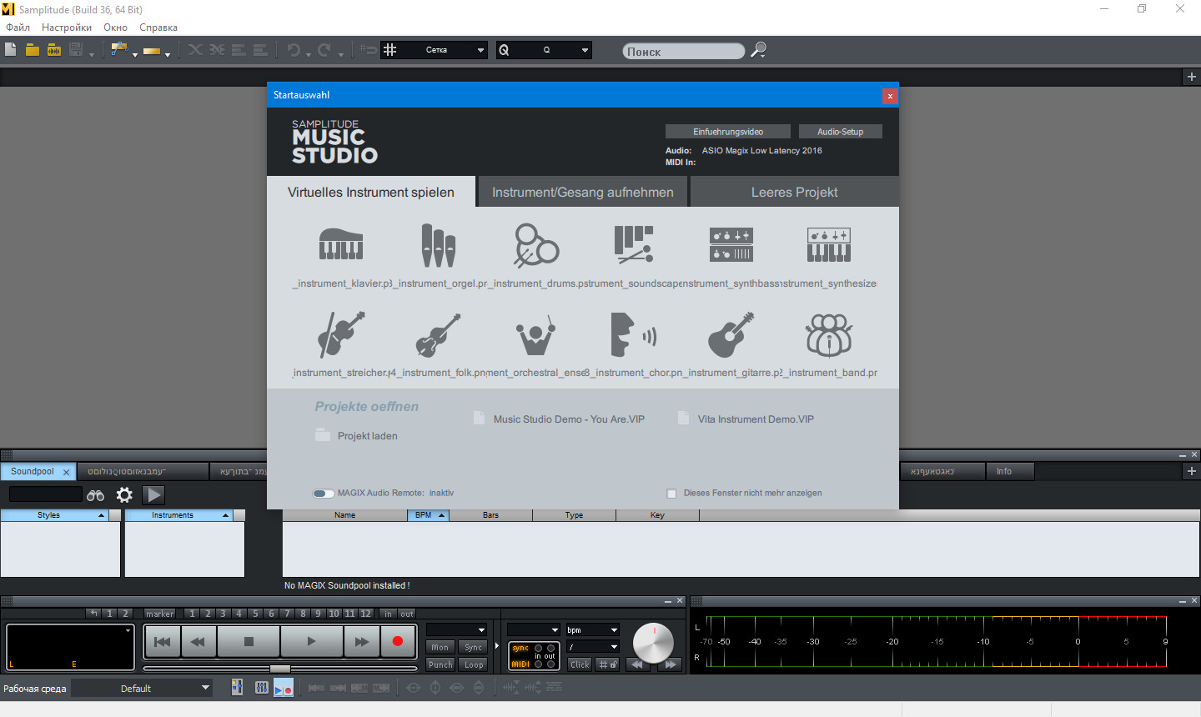
Task: Start playback with transport Play button
Action: click(x=311, y=641)
